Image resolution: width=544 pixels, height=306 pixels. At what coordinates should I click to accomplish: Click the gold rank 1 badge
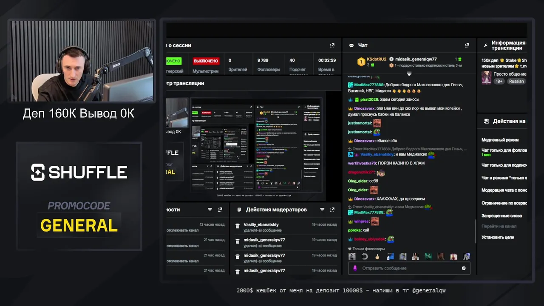coord(361,62)
